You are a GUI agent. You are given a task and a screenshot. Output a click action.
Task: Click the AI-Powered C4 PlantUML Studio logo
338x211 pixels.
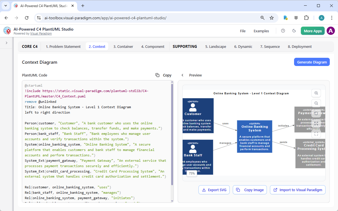[x=7, y=31]
